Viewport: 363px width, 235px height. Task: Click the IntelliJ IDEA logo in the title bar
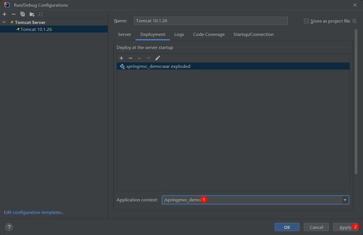click(x=7, y=5)
